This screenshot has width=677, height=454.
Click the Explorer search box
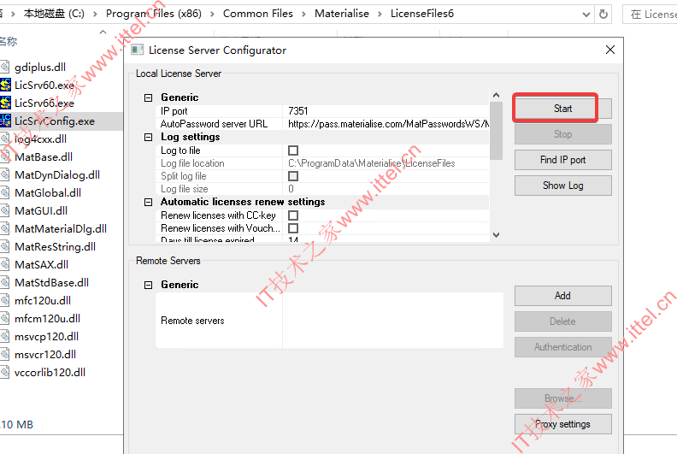650,15
